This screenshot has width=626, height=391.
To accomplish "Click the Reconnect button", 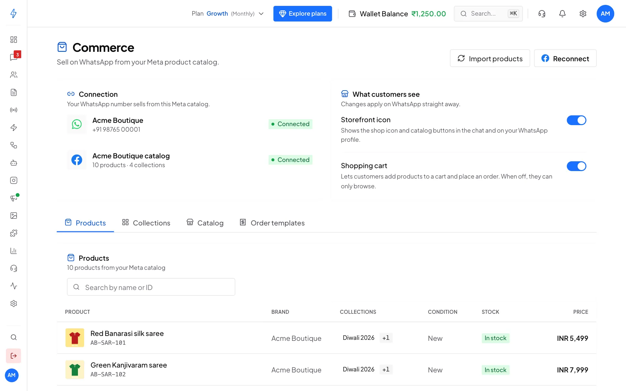I will (565, 58).
